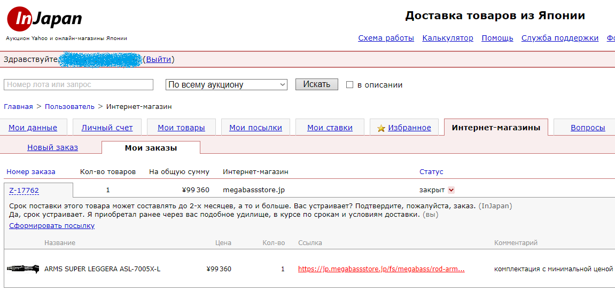Click the Ссылка column header in the product table
Image resolution: width=615 pixels, height=291 pixels.
click(x=310, y=243)
